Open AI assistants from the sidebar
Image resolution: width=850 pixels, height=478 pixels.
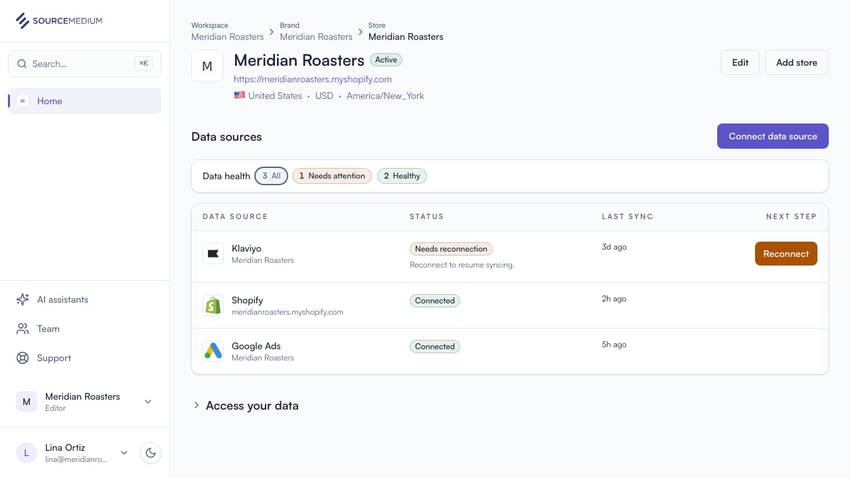pos(85,299)
